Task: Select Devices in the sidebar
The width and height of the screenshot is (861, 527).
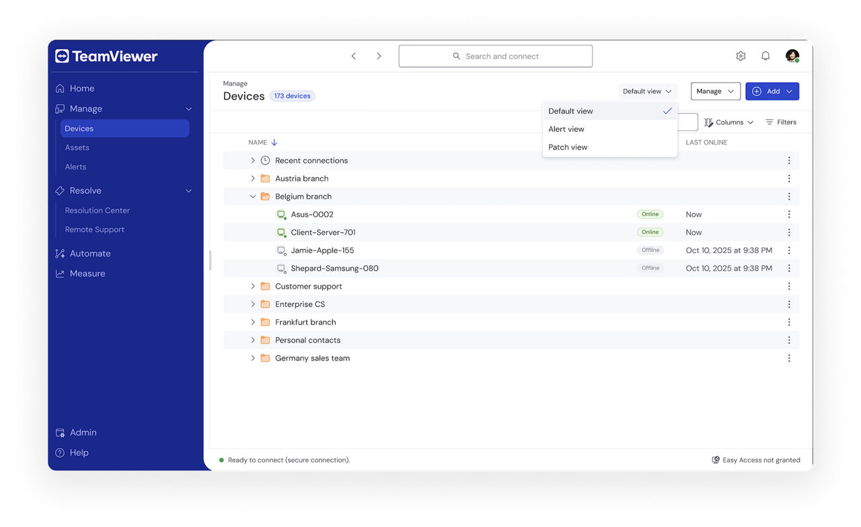Action: pyautogui.click(x=124, y=129)
